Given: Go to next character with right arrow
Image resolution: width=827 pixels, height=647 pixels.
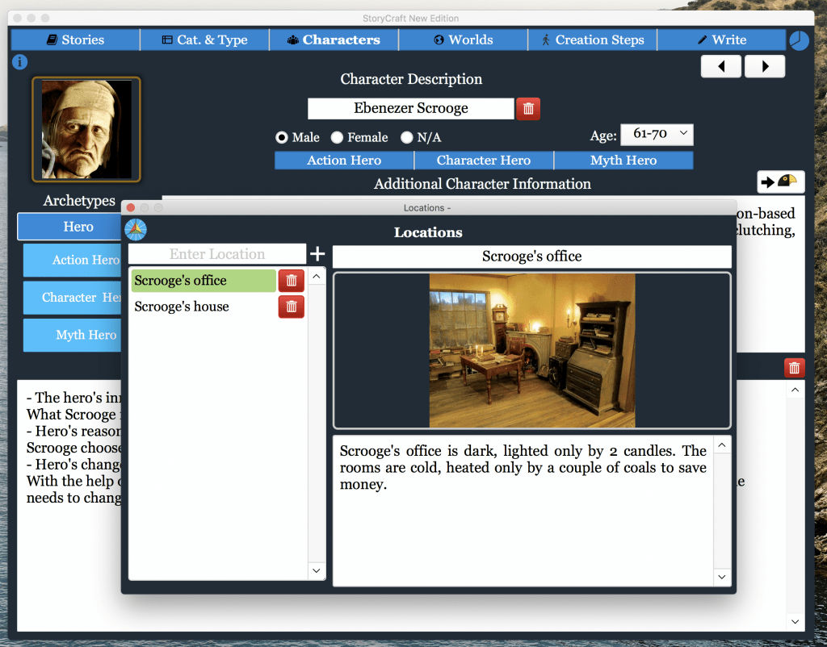Looking at the screenshot, I should (765, 66).
